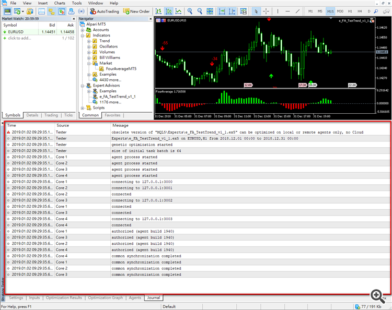Viewport: 392px width, 310px height.
Task: Toggle chart shift in toolbar
Action: (233, 11)
